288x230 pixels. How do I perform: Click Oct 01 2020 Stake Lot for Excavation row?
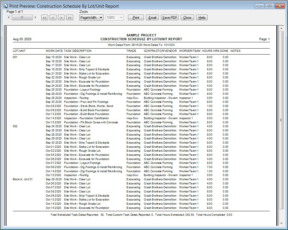(137, 147)
